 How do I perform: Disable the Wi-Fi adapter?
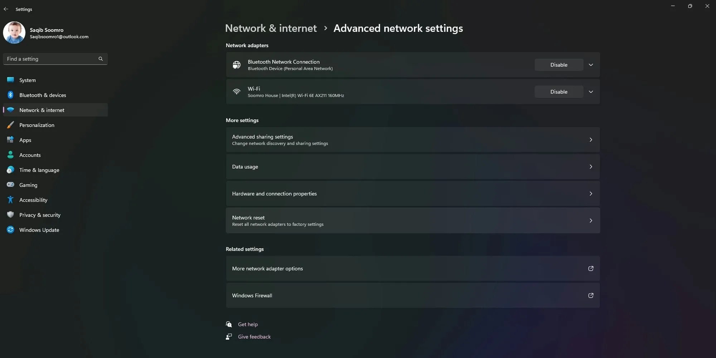(558, 92)
